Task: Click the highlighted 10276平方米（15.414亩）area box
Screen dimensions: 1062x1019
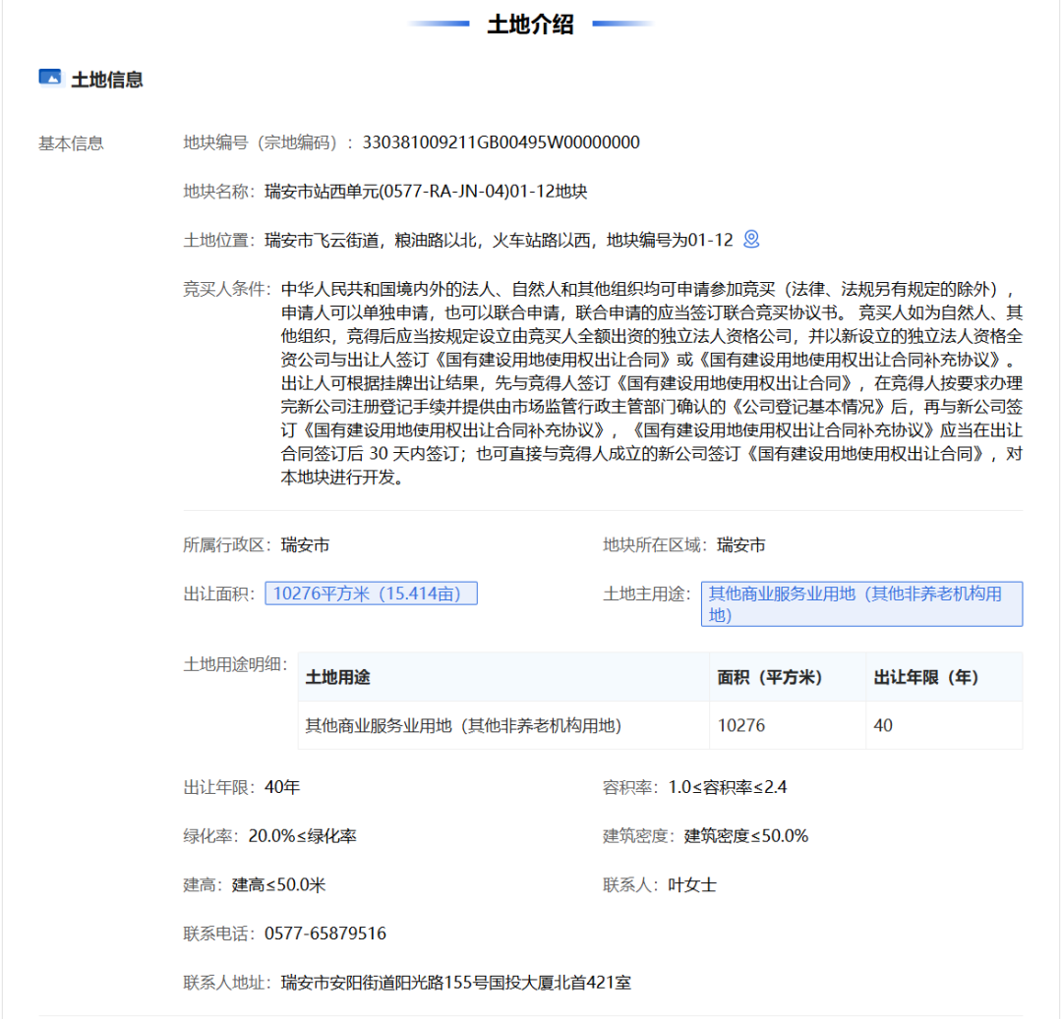Action: coord(371,594)
